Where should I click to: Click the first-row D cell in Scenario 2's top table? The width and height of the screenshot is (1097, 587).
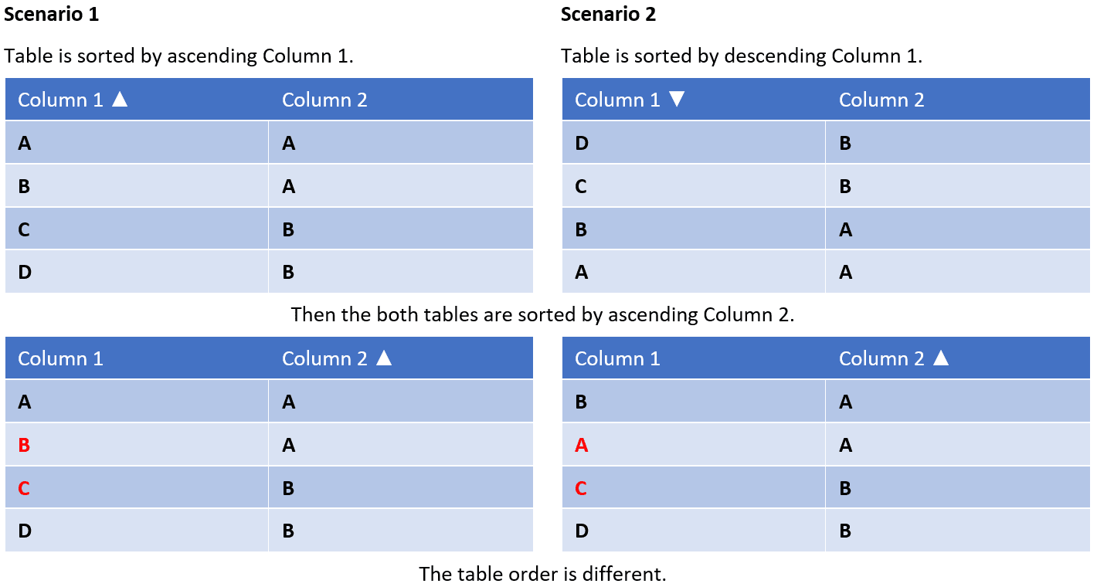click(x=694, y=142)
